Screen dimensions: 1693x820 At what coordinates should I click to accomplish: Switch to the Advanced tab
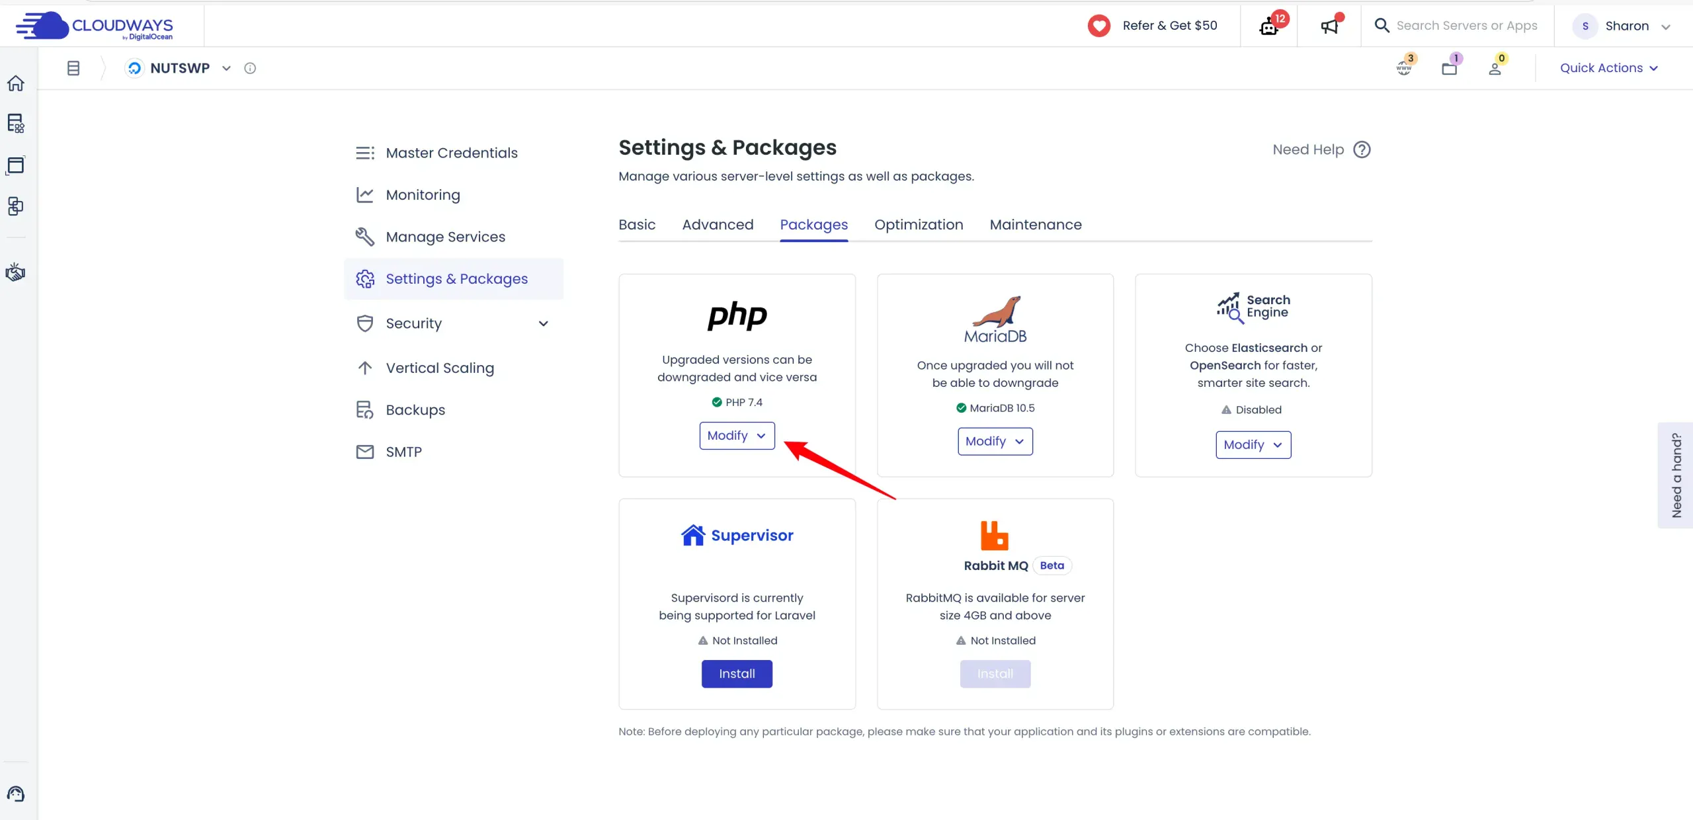[x=718, y=225]
